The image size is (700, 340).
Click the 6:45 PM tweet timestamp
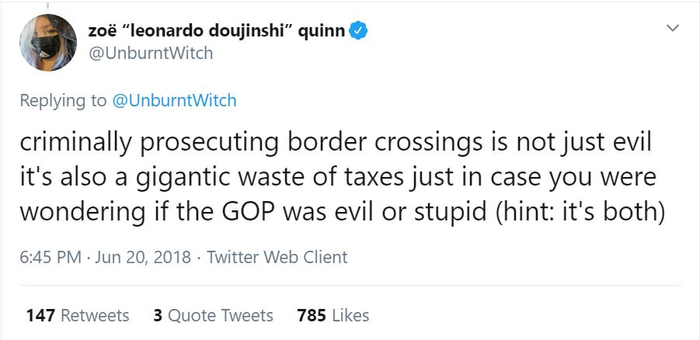50,257
